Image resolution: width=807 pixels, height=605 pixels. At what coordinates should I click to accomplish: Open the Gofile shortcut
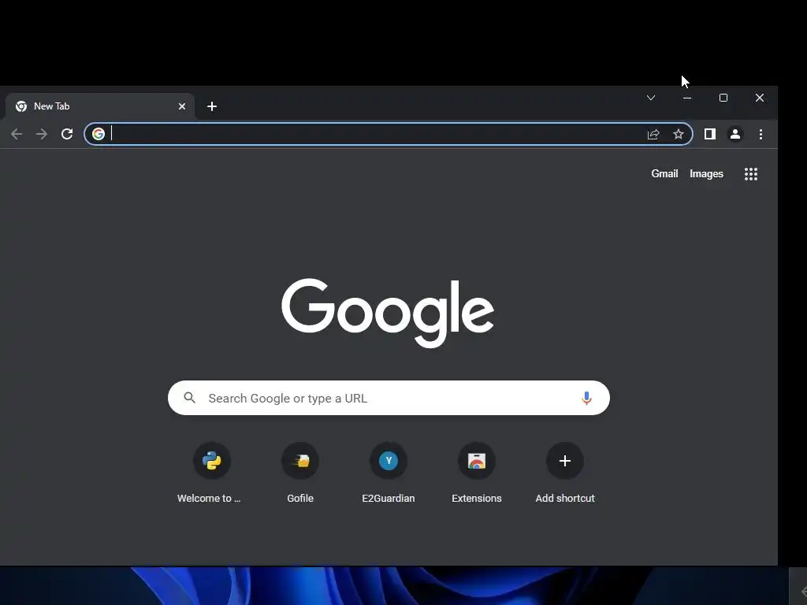[x=300, y=473]
